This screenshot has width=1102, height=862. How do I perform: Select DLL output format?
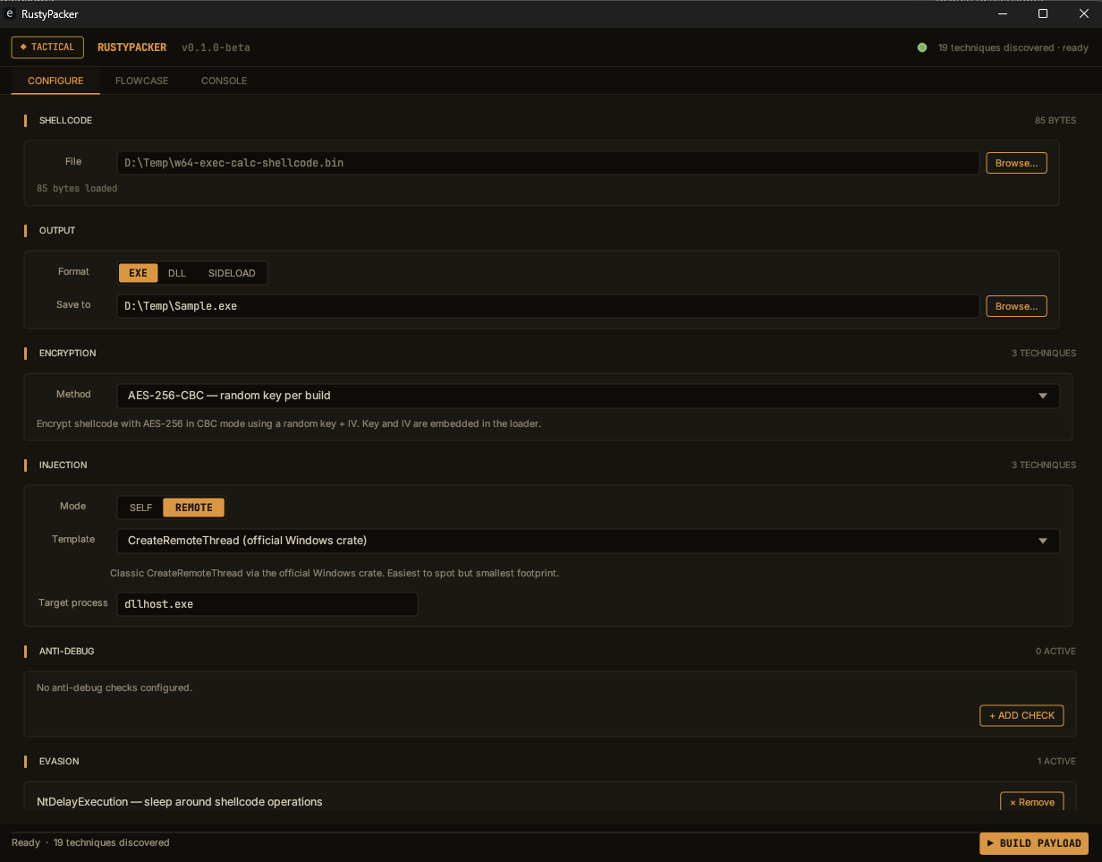click(177, 273)
